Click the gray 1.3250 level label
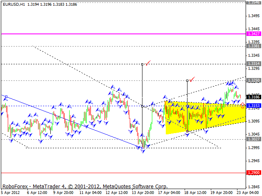262x196 pixels. (254, 80)
